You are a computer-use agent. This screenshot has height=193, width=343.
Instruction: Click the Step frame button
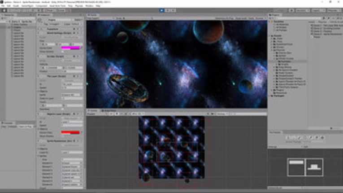(x=173, y=10)
